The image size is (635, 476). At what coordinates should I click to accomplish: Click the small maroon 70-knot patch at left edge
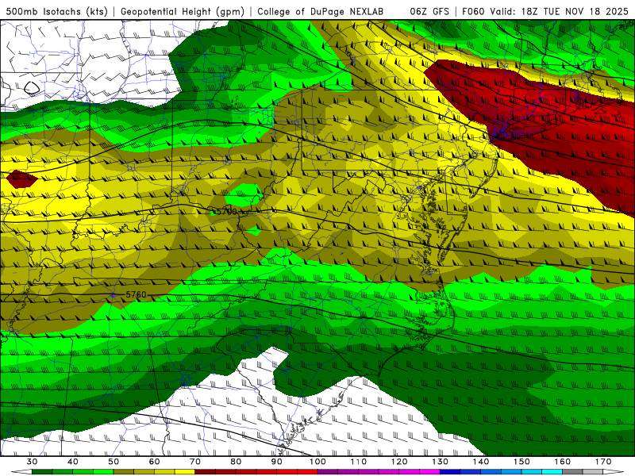click(22, 179)
